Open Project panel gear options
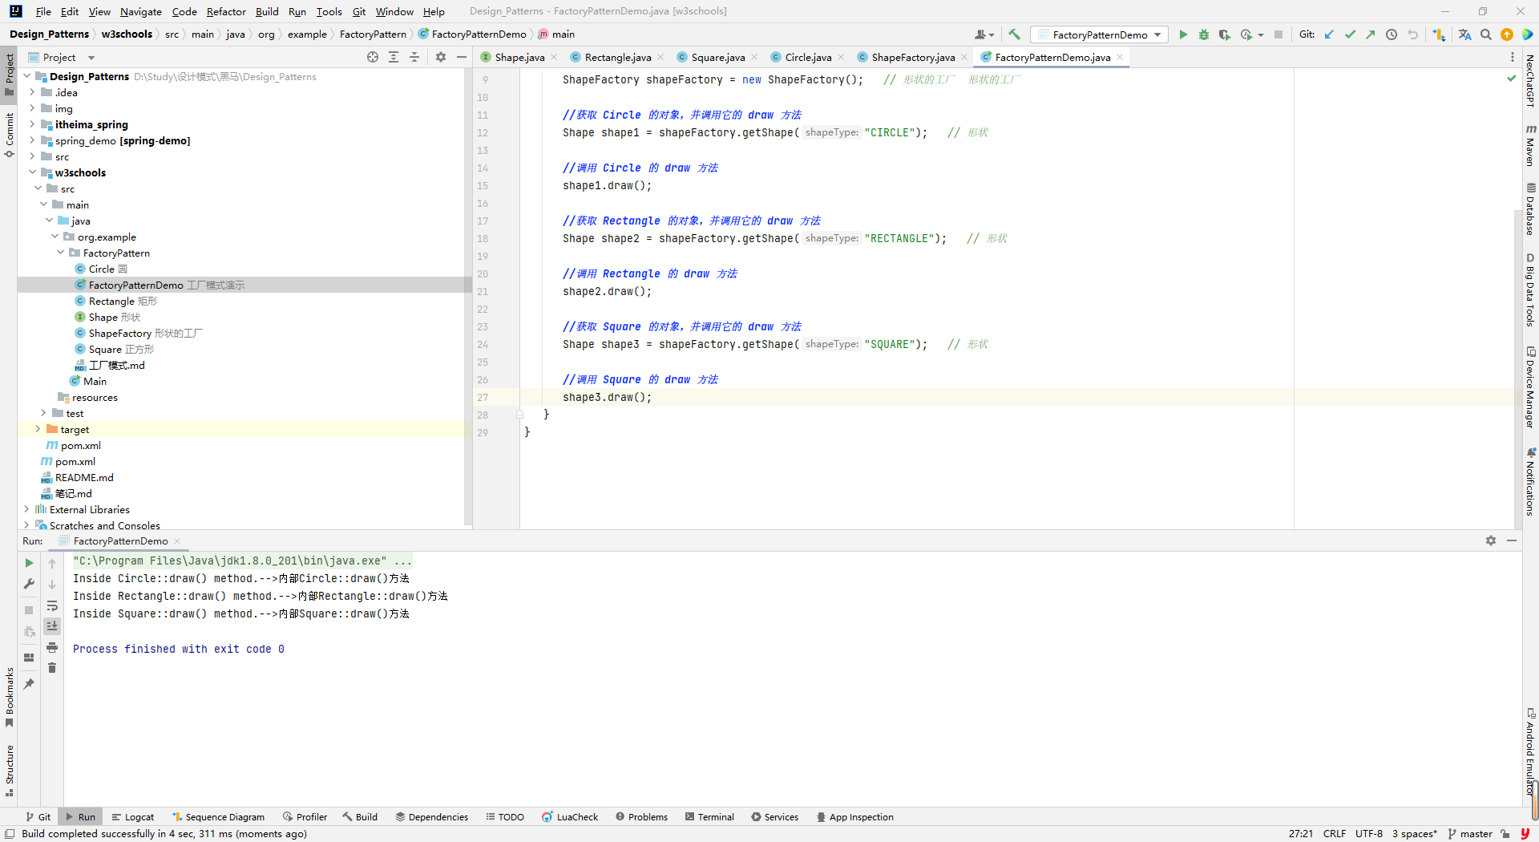1539x842 pixels. click(x=440, y=57)
